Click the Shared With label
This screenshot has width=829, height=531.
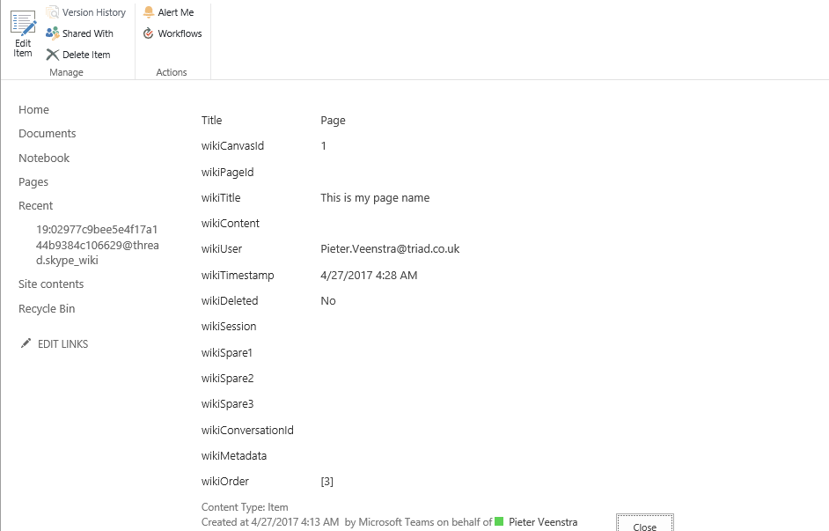(x=88, y=33)
